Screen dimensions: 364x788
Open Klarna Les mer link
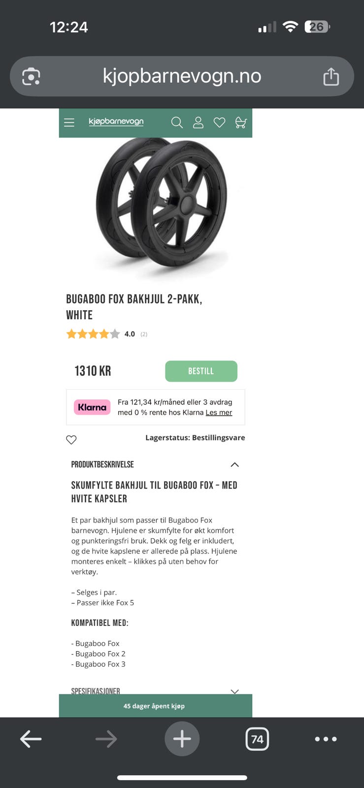tap(219, 412)
